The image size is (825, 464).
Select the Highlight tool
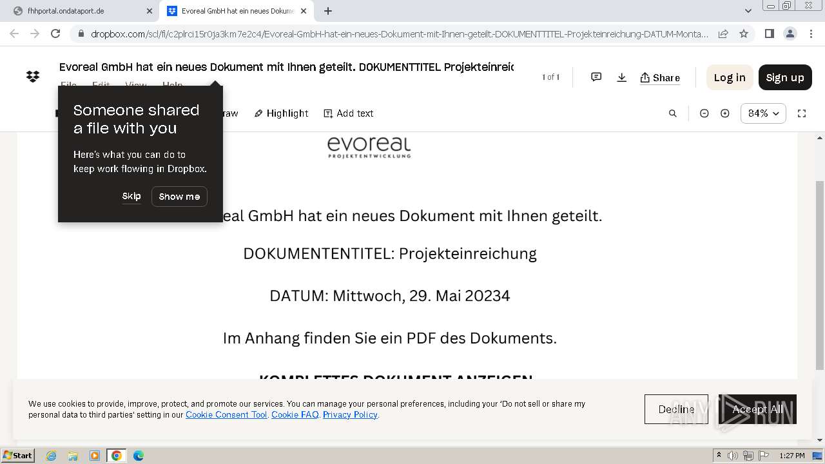point(281,113)
